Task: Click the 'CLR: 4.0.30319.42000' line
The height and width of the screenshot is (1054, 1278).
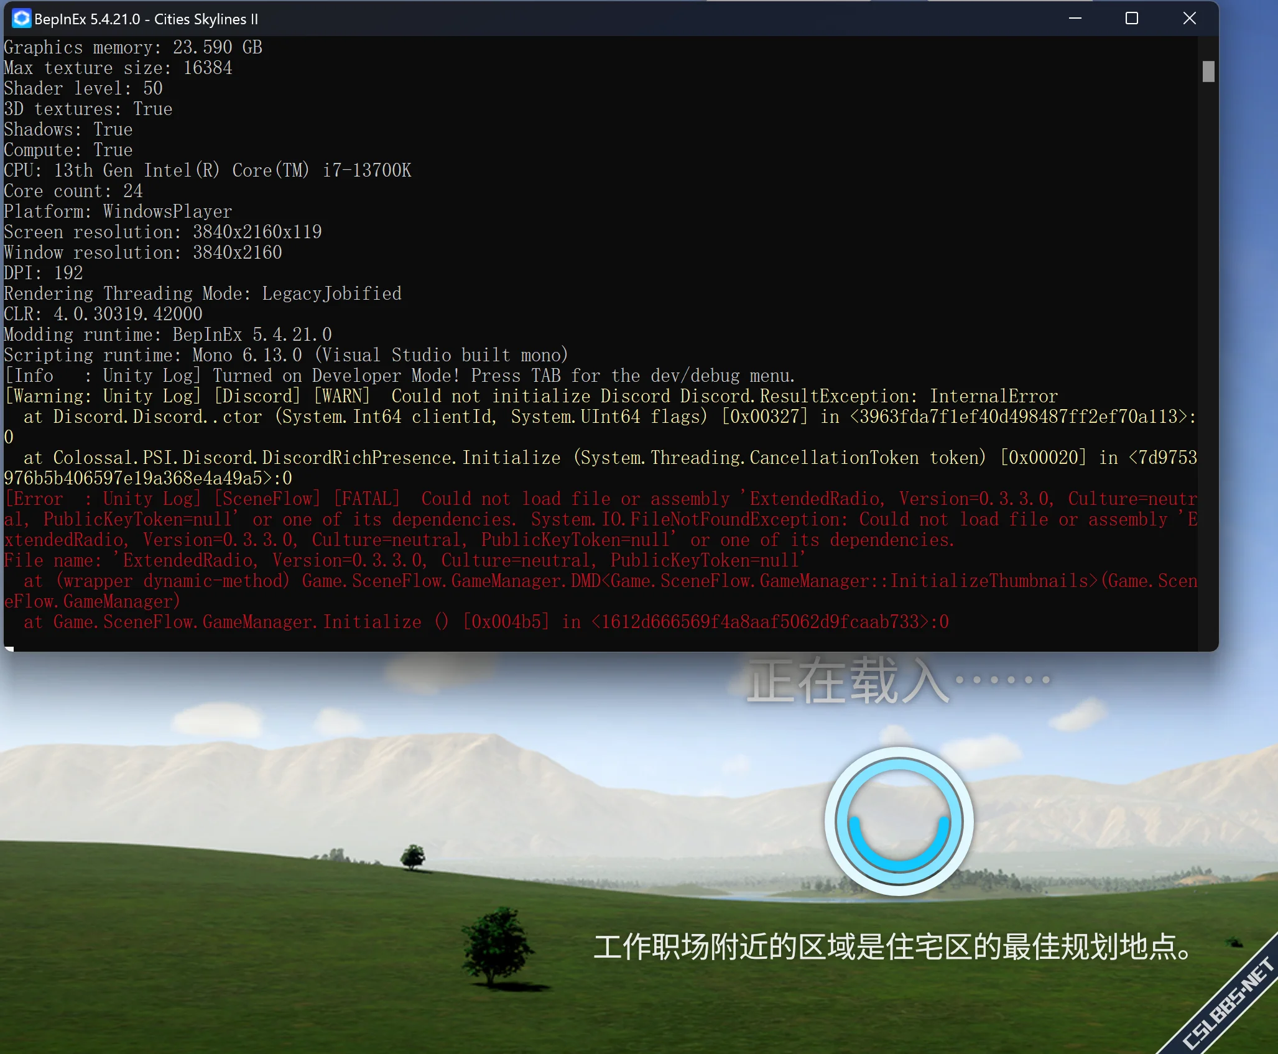Action: pyautogui.click(x=103, y=314)
